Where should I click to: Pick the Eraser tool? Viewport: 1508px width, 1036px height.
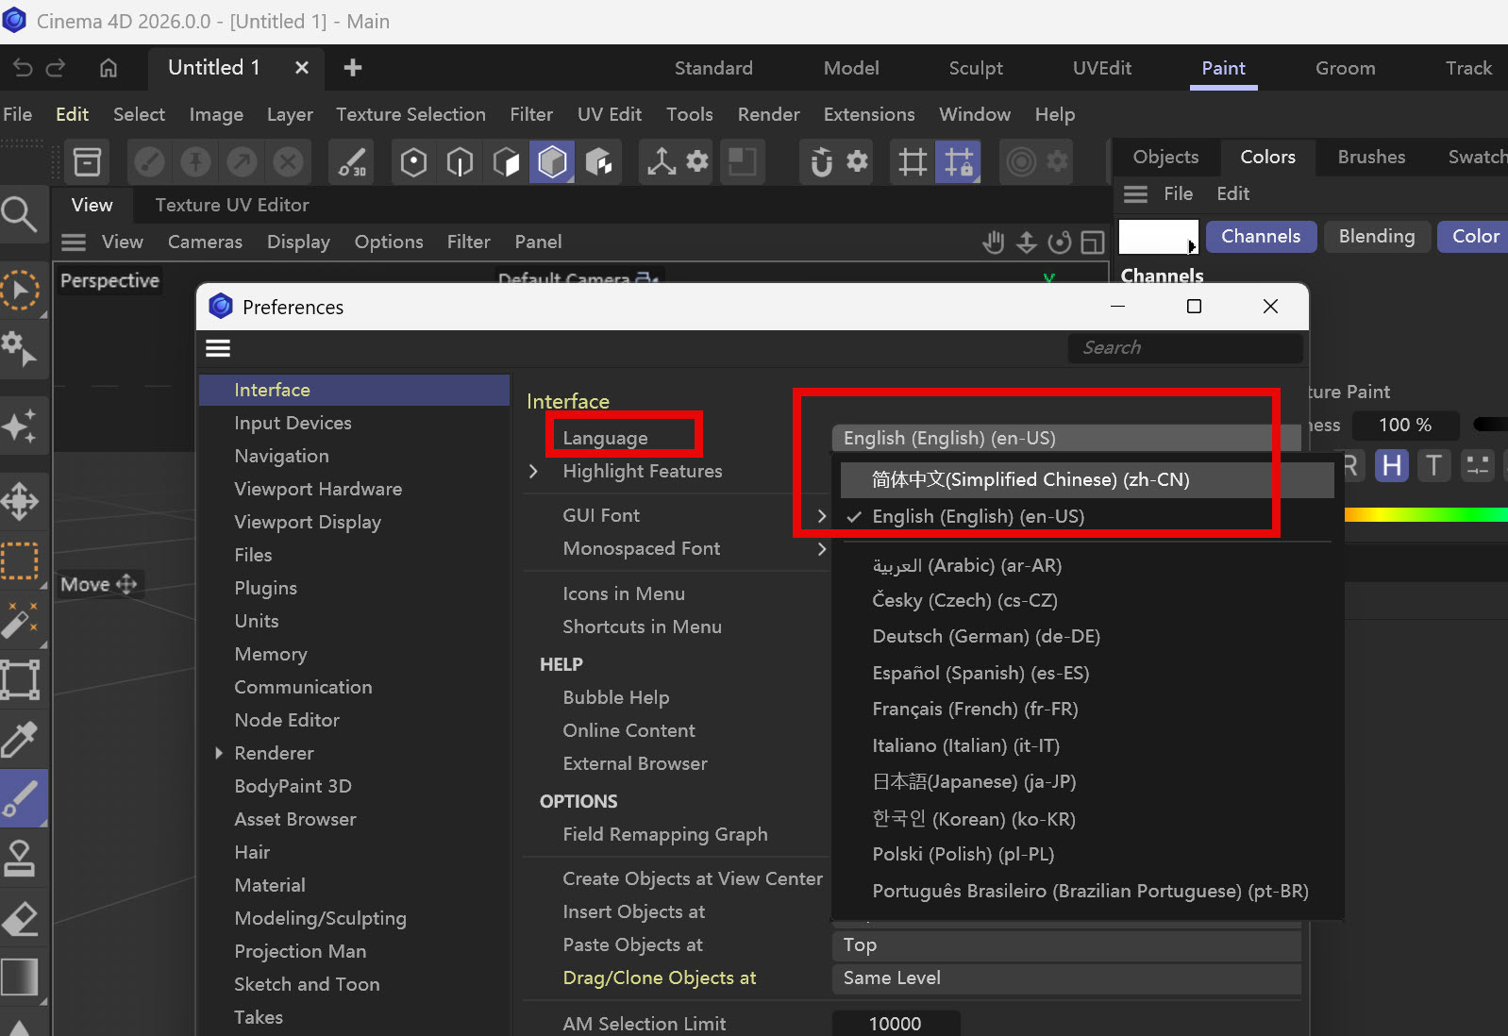click(20, 917)
